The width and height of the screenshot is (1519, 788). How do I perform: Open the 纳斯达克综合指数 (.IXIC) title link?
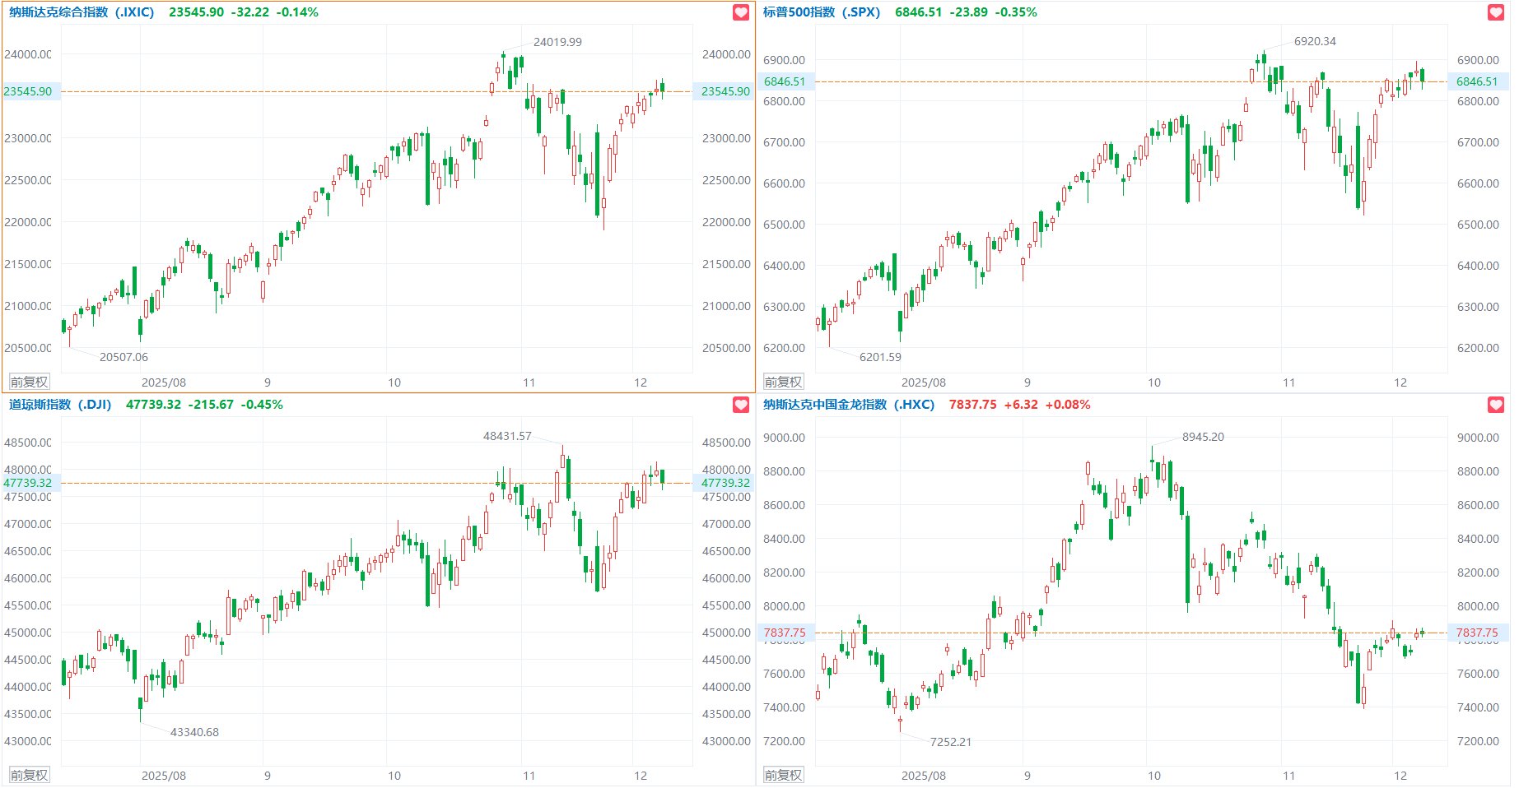point(82,12)
